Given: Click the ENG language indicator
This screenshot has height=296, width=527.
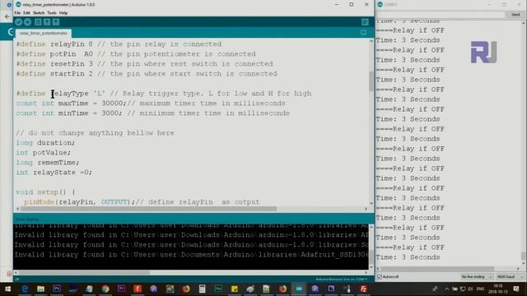Looking at the screenshot, I should pyautogui.click(x=480, y=289).
